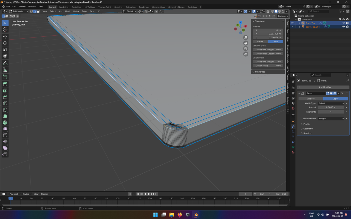Viewport: 351px width, 219px height.
Task: Set bevel modifier to Vertices mode
Action: (311, 99)
